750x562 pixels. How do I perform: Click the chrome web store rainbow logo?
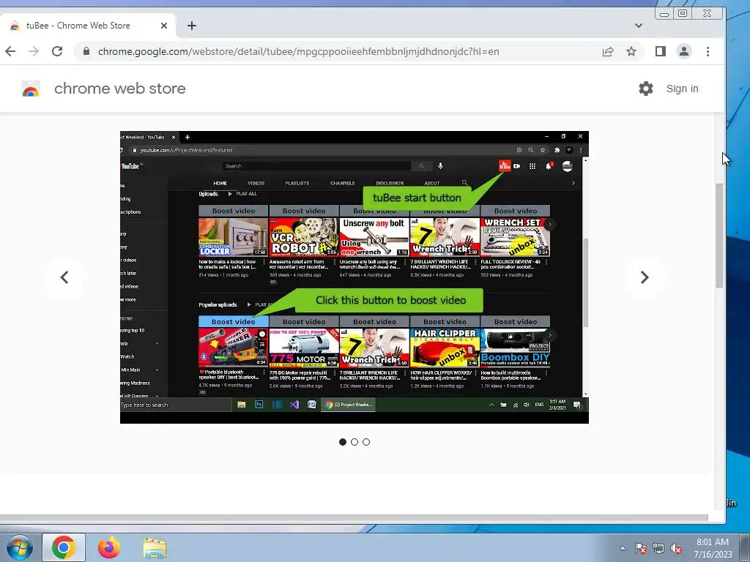click(31, 89)
